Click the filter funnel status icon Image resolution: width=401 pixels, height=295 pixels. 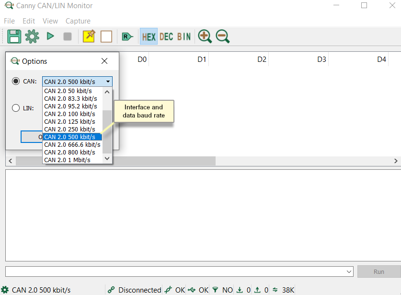215,290
